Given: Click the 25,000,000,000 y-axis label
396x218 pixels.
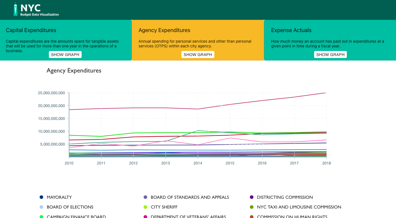Looking at the screenshot, I should click(x=51, y=93).
